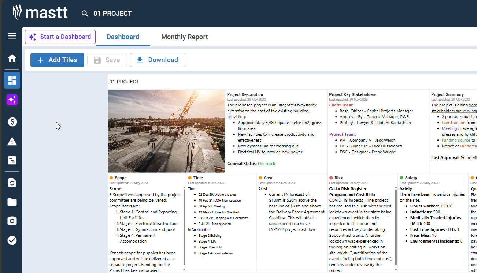
Task: Open the camera photos sidebar icon
Action: pos(12,221)
